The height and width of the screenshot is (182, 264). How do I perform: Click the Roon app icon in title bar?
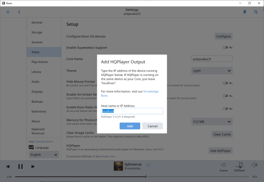pyautogui.click(x=3, y=3)
